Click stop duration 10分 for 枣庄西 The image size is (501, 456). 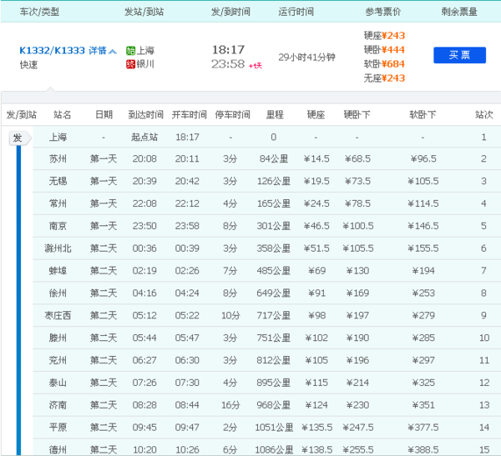click(230, 315)
